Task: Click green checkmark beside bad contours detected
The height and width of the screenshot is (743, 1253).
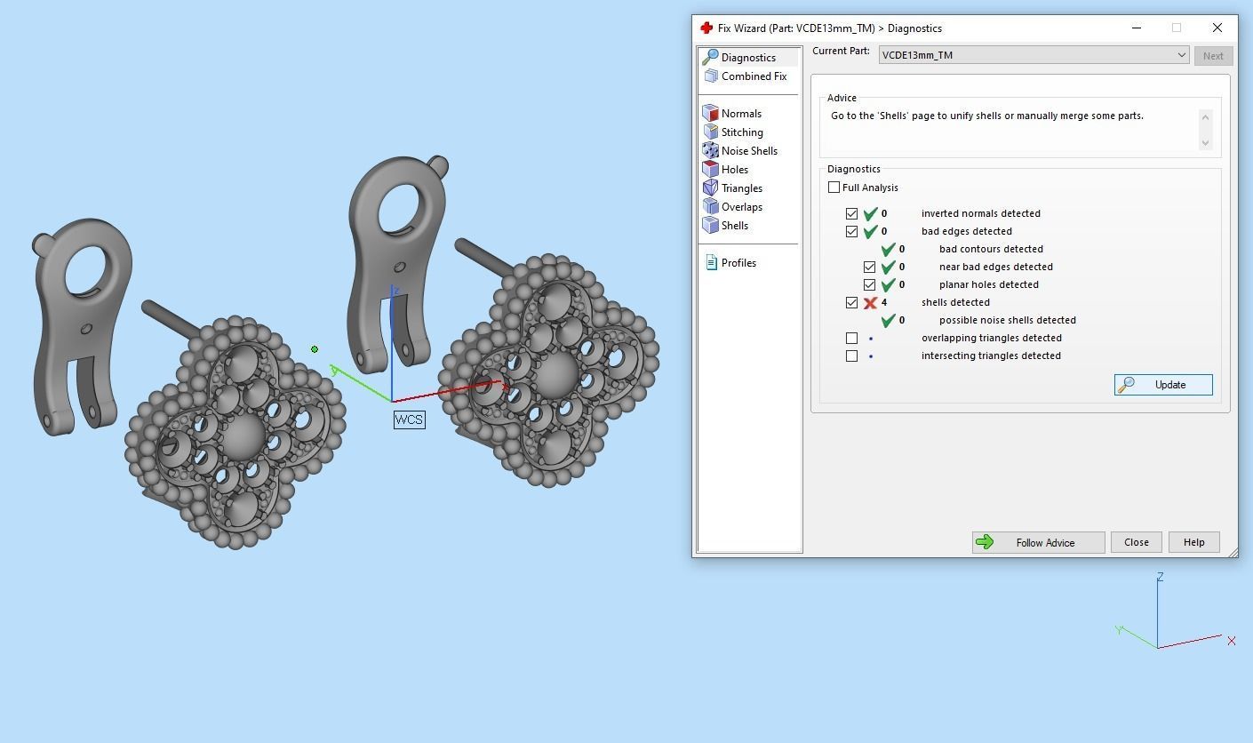Action: coord(888,249)
